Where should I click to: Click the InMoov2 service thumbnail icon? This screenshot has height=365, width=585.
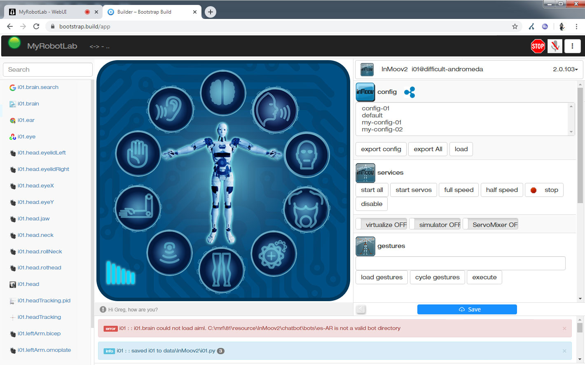pos(367,69)
